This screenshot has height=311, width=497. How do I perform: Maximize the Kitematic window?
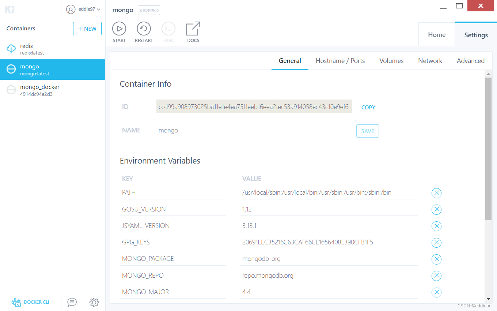(459, 6)
